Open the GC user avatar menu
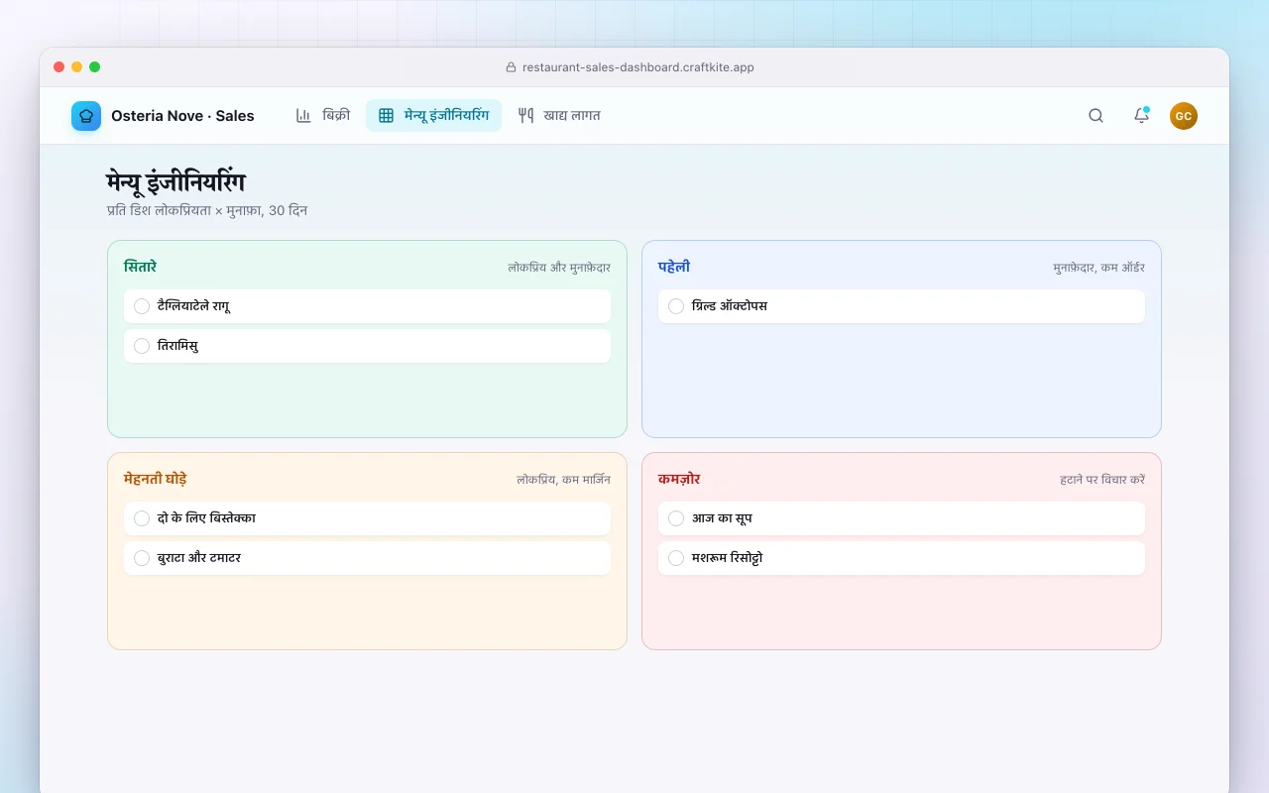Viewport: 1269px width, 793px height. click(x=1184, y=116)
